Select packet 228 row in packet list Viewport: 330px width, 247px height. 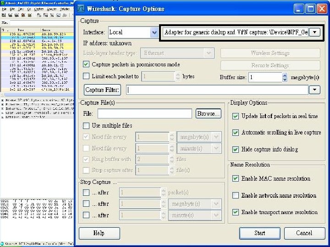pos(37,41)
